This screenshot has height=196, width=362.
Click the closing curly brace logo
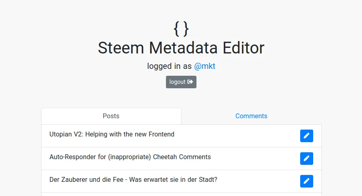[x=185, y=29]
